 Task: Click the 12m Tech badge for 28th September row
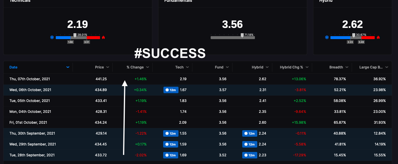coord(171,155)
